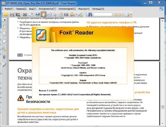166x127 pixels.
Task: Open the Layers panel icon
Action: (4, 41)
